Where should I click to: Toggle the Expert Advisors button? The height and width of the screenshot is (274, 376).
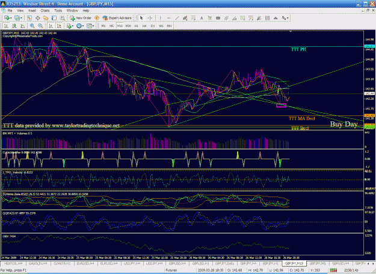pos(117,18)
